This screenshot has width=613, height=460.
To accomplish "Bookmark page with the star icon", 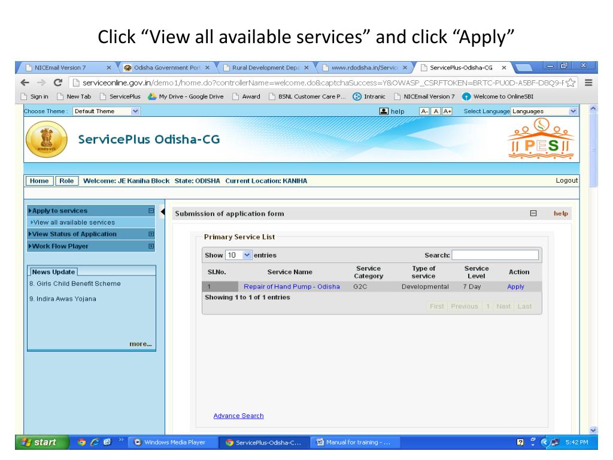I will tap(570, 83).
